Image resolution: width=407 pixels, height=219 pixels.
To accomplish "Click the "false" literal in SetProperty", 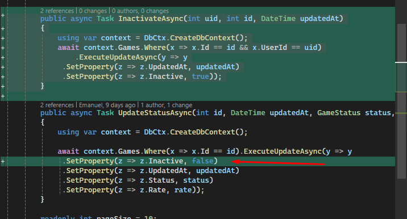I will pyautogui.click(x=202, y=161).
